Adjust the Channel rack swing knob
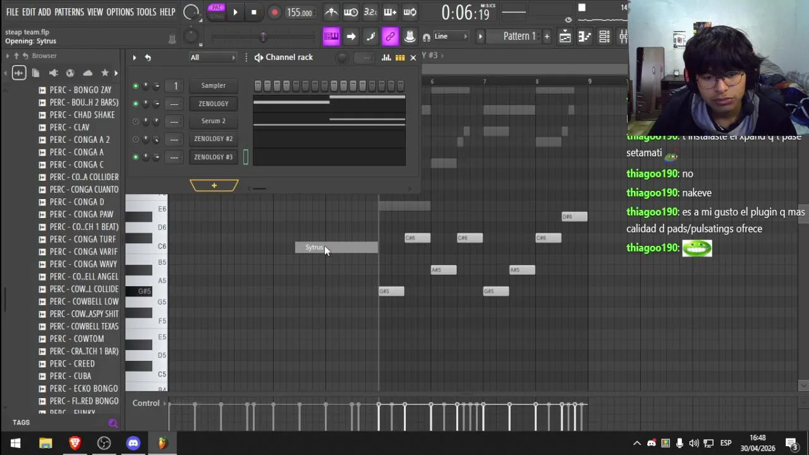 342,58
